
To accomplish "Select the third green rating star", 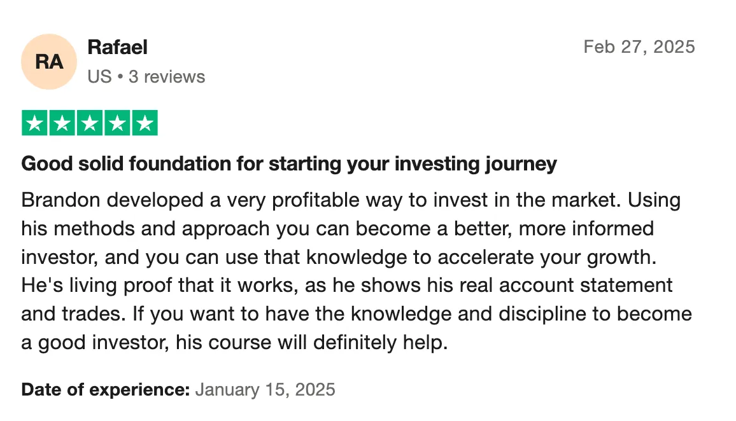I will tap(90, 123).
